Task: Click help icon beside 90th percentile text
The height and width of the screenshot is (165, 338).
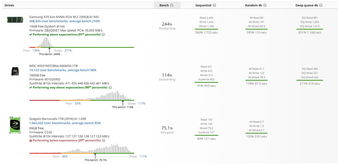Action: coord(110,88)
